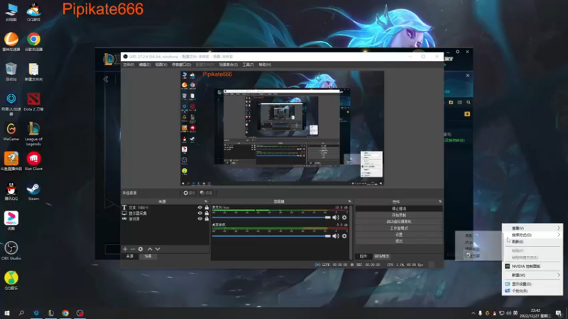568x319 pixels.
Task: Show hidden system tray icons chevron
Action: pos(473,313)
